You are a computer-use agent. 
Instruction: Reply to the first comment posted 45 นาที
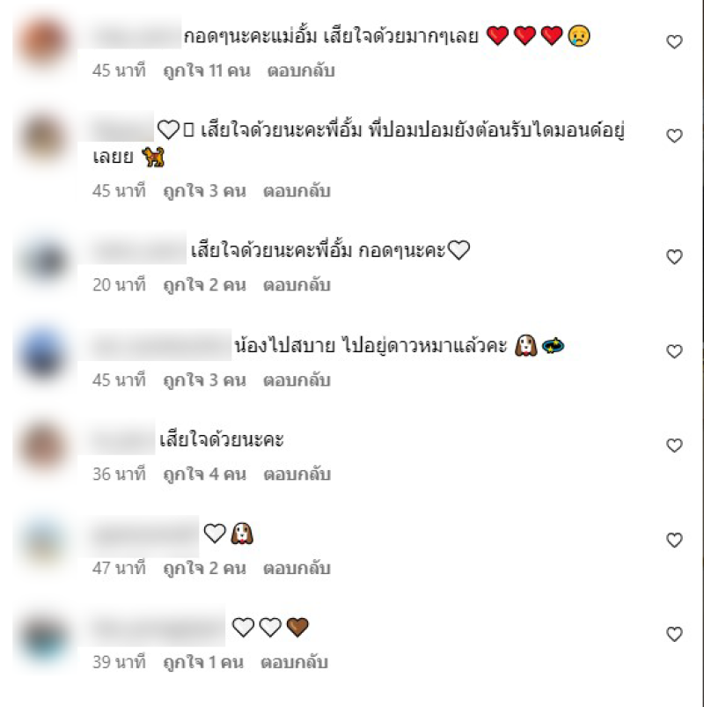click(301, 70)
